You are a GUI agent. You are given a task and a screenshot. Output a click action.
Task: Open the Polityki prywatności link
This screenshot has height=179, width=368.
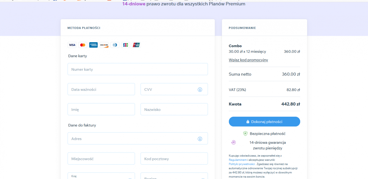tap(242, 164)
